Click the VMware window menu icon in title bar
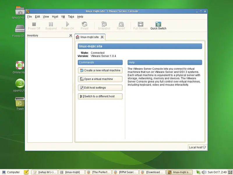 tap(27, 11)
